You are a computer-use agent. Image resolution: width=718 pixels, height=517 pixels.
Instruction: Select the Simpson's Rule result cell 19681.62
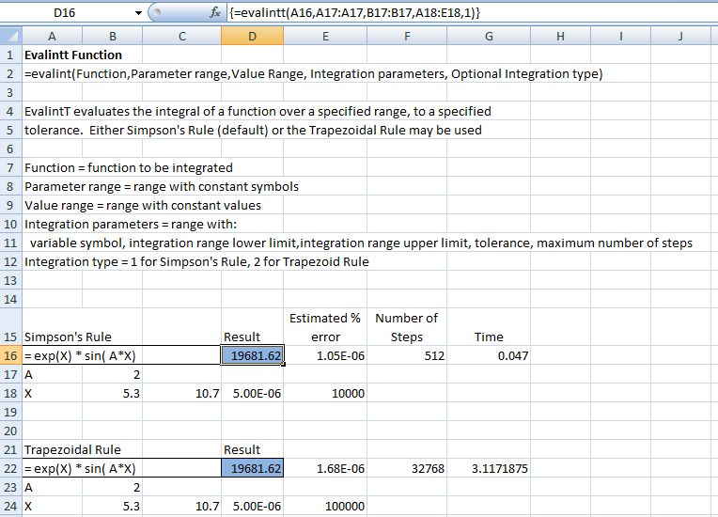253,355
